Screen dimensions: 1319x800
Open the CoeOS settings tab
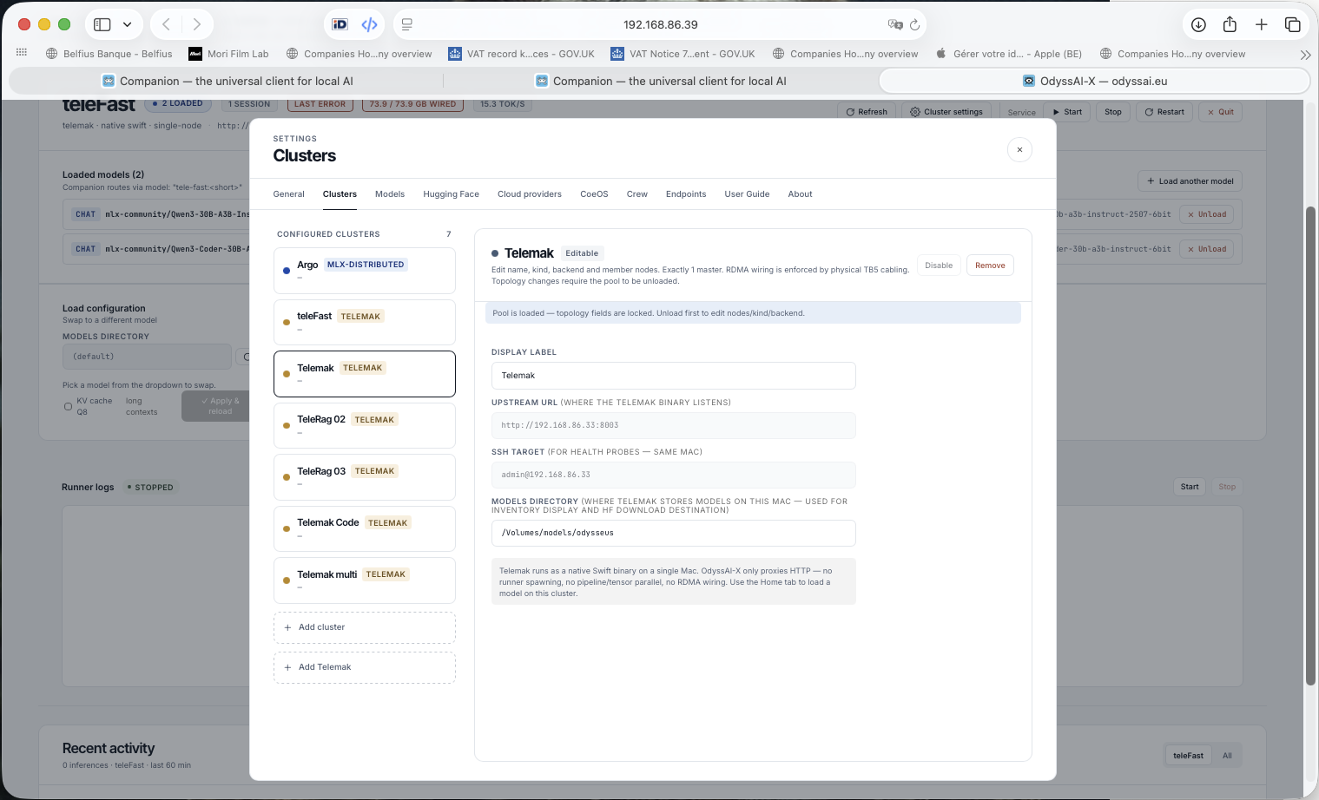tap(594, 194)
